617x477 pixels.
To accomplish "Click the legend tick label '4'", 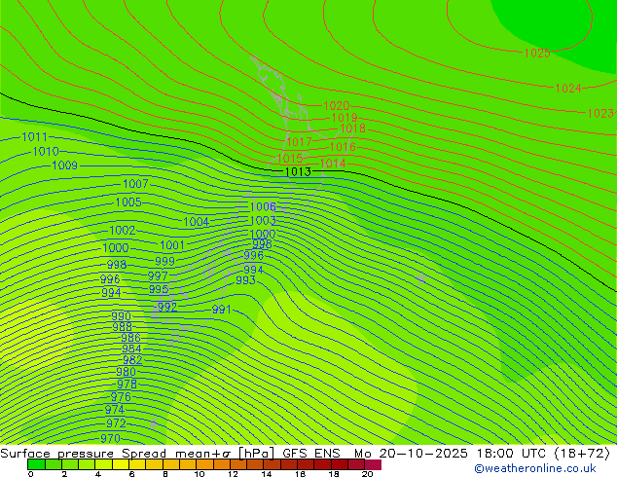I will [x=98, y=474].
